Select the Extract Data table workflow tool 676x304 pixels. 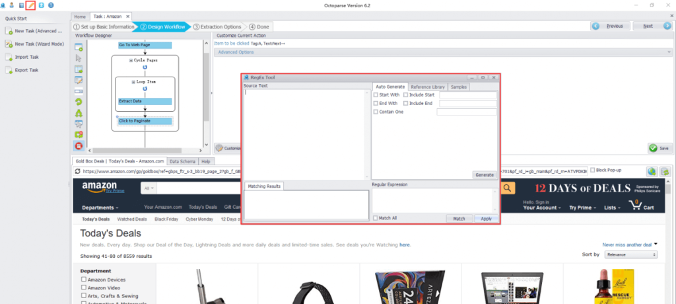[79, 69]
